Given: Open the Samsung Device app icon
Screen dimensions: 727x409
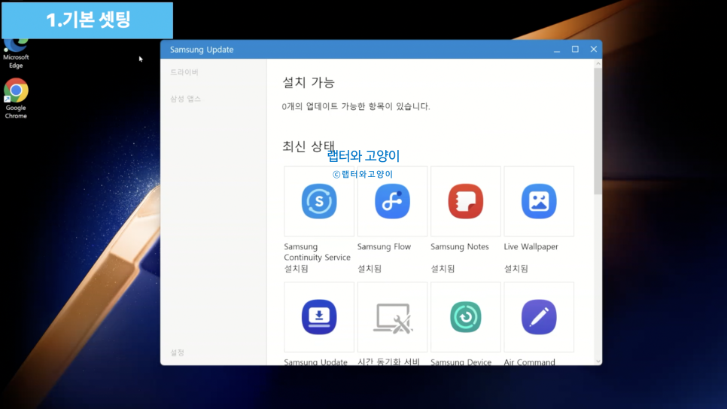Looking at the screenshot, I should [466, 317].
